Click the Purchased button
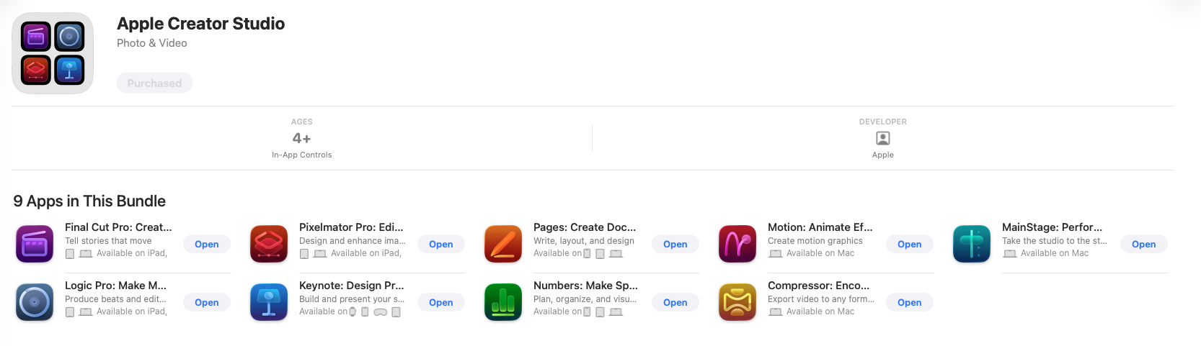Viewport: 1201px width, 346px height. click(x=154, y=83)
